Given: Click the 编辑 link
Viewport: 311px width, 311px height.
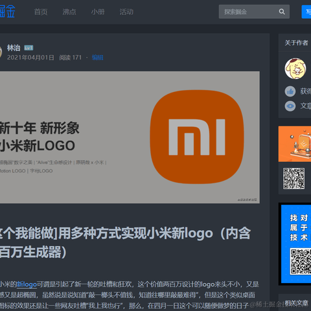Looking at the screenshot, I should tap(98, 58).
